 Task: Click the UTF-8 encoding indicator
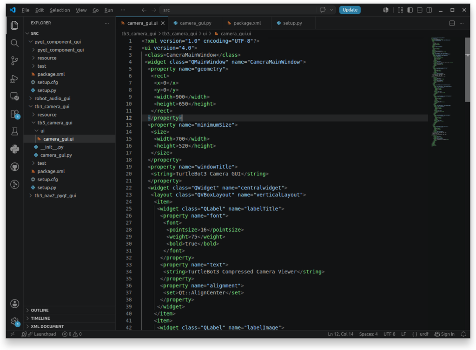click(389, 334)
